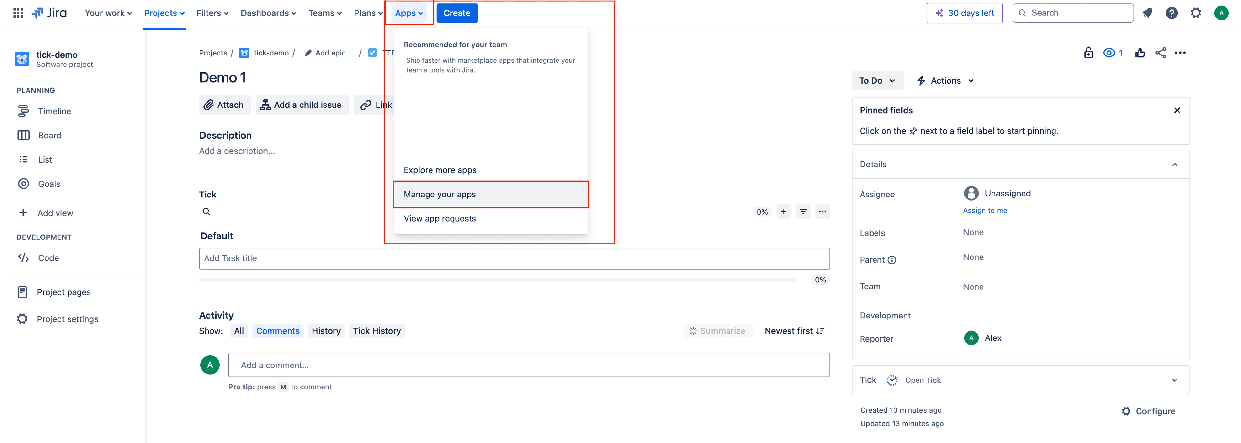Click Assign to me link
The image size is (1241, 443).
985,211
